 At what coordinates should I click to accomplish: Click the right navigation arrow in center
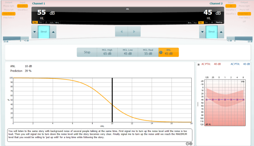(134, 32)
